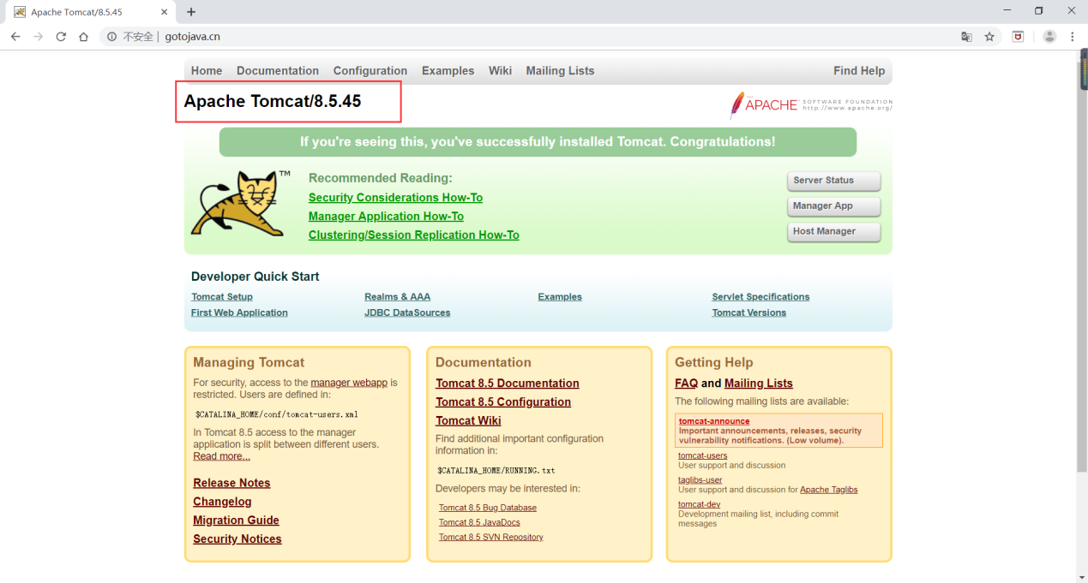Open the Configuration nav item
1088x583 pixels.
(x=370, y=71)
